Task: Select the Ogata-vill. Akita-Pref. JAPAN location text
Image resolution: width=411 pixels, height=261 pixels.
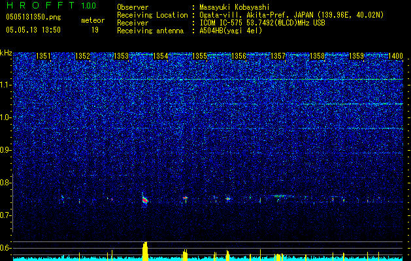Action: tap(291, 15)
